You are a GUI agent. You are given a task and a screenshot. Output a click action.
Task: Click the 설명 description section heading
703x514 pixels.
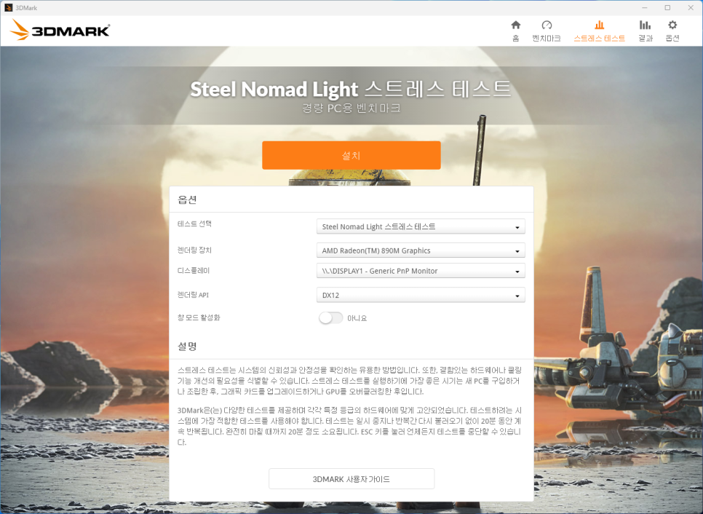[x=188, y=346]
